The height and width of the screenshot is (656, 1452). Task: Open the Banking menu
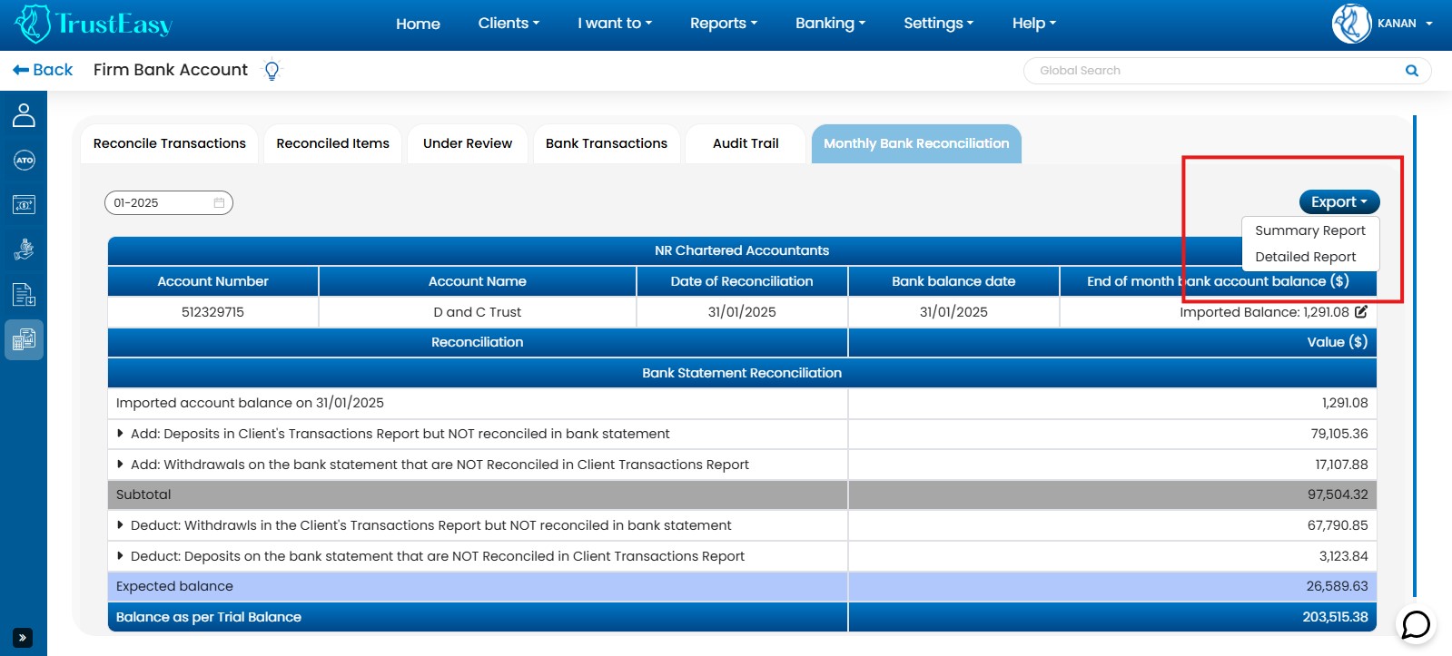(x=830, y=24)
